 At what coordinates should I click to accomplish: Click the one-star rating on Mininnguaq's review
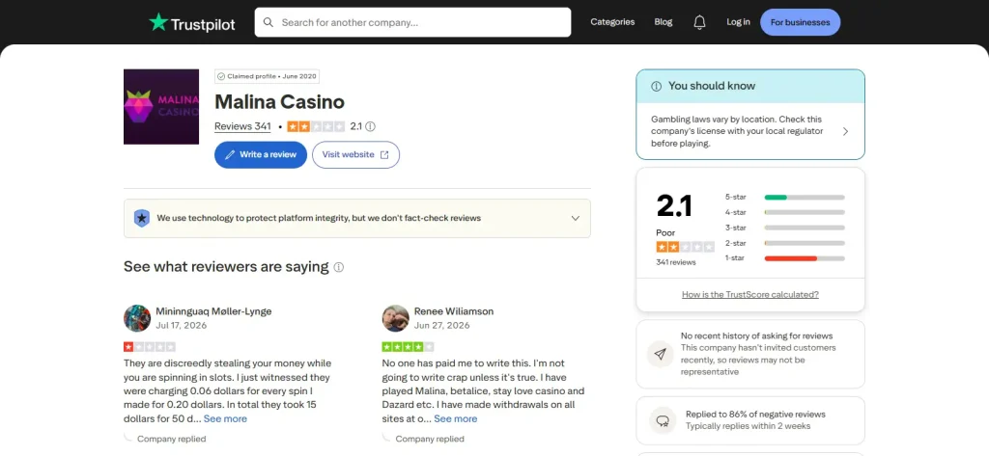point(150,347)
